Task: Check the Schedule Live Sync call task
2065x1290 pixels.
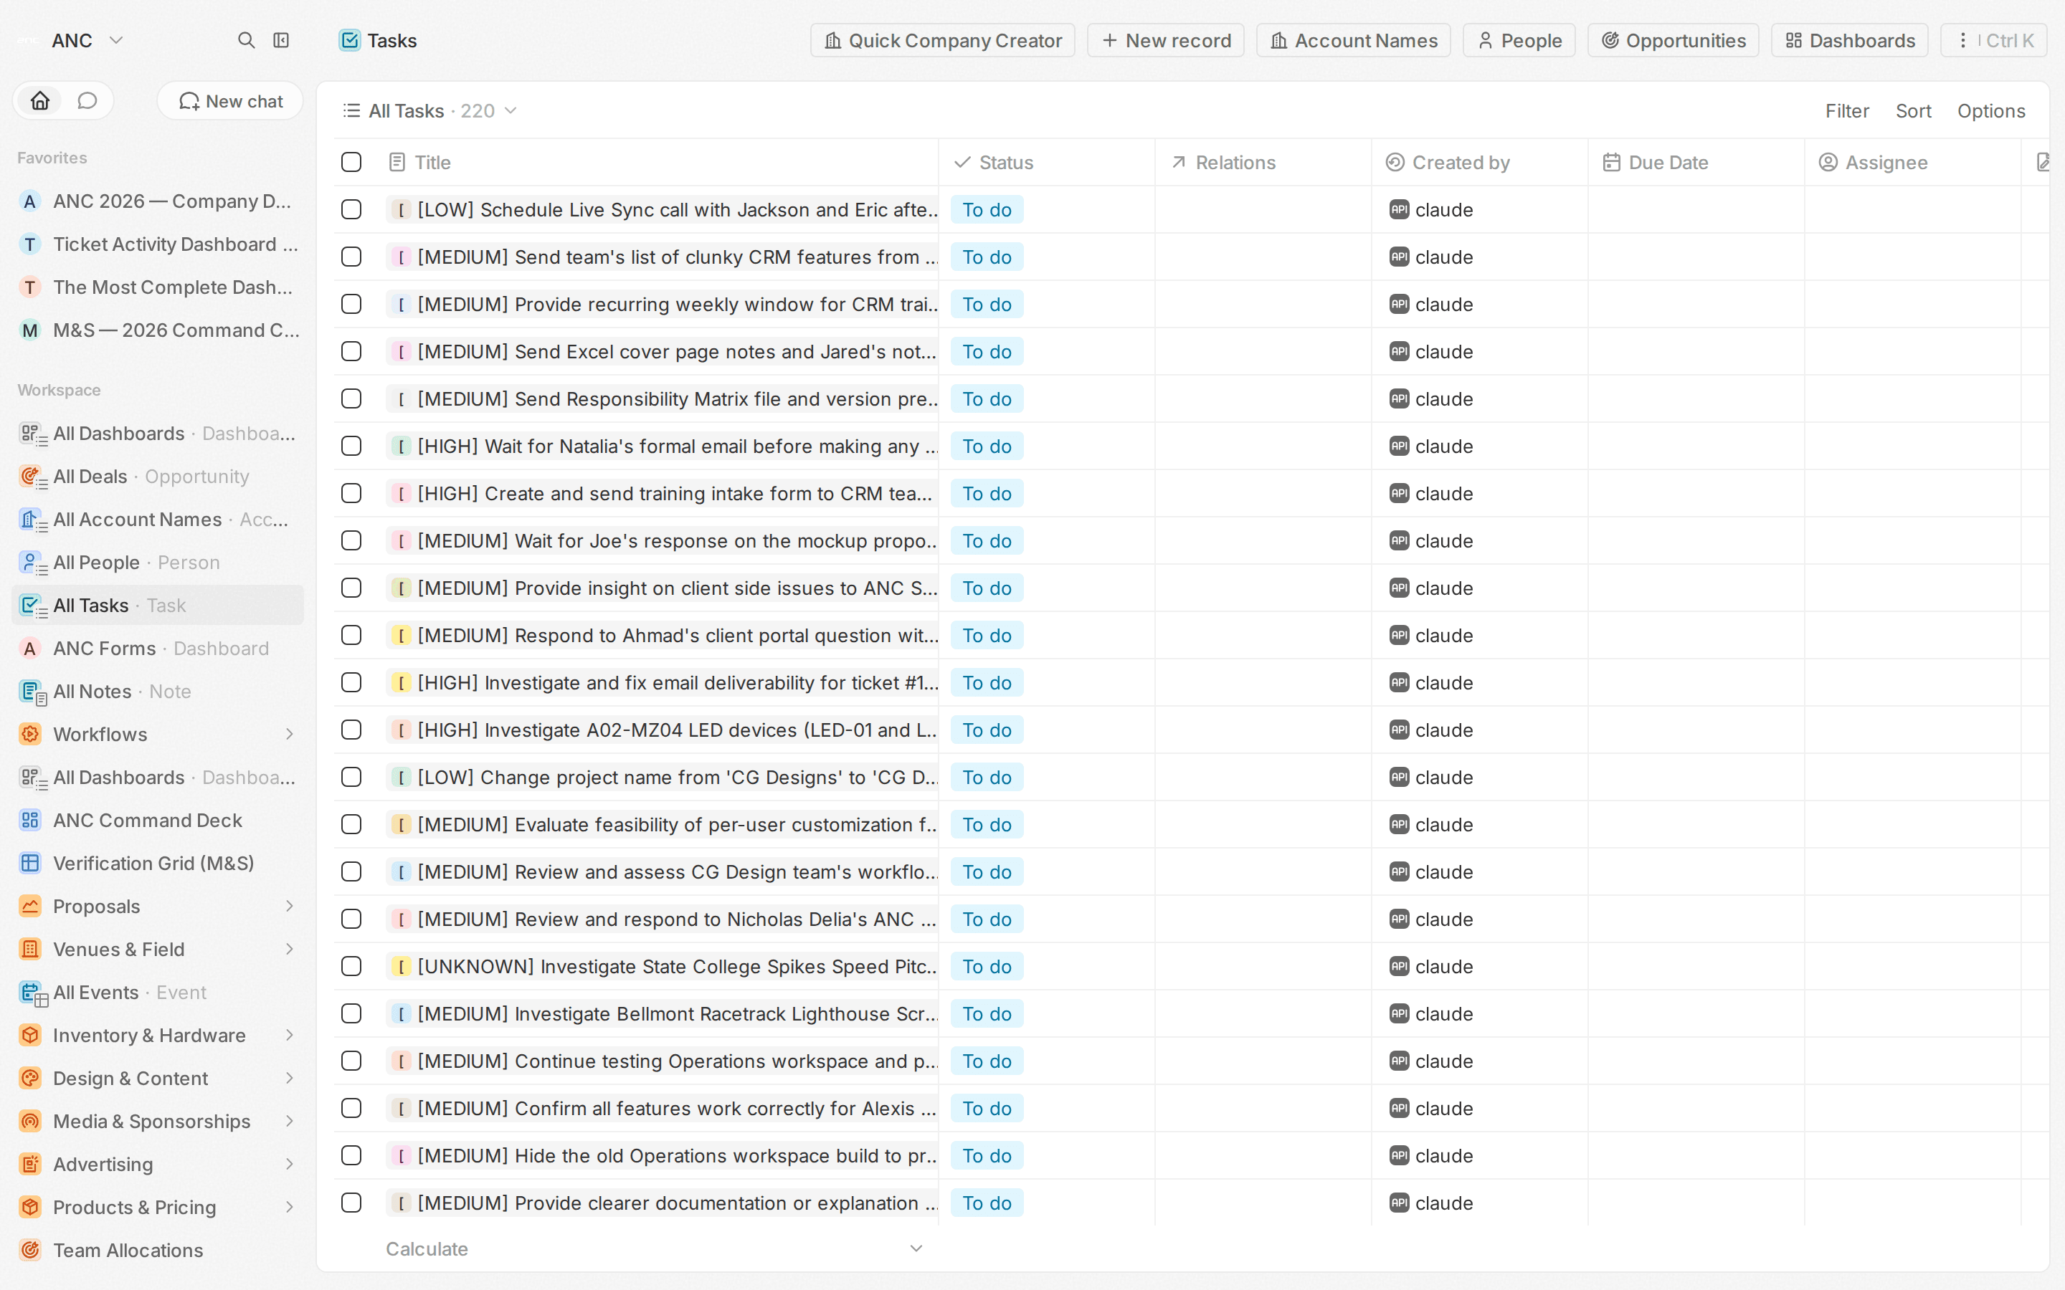Action: click(x=351, y=210)
